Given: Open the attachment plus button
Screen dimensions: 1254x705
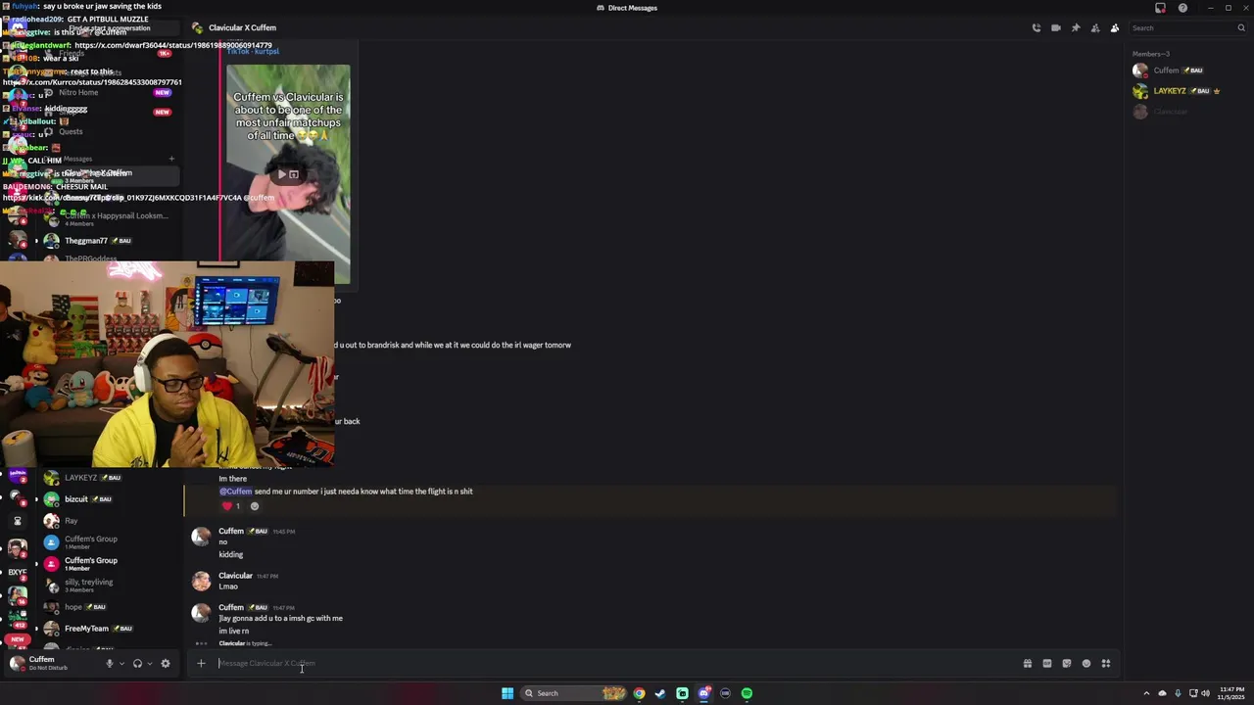Looking at the screenshot, I should tap(201, 663).
